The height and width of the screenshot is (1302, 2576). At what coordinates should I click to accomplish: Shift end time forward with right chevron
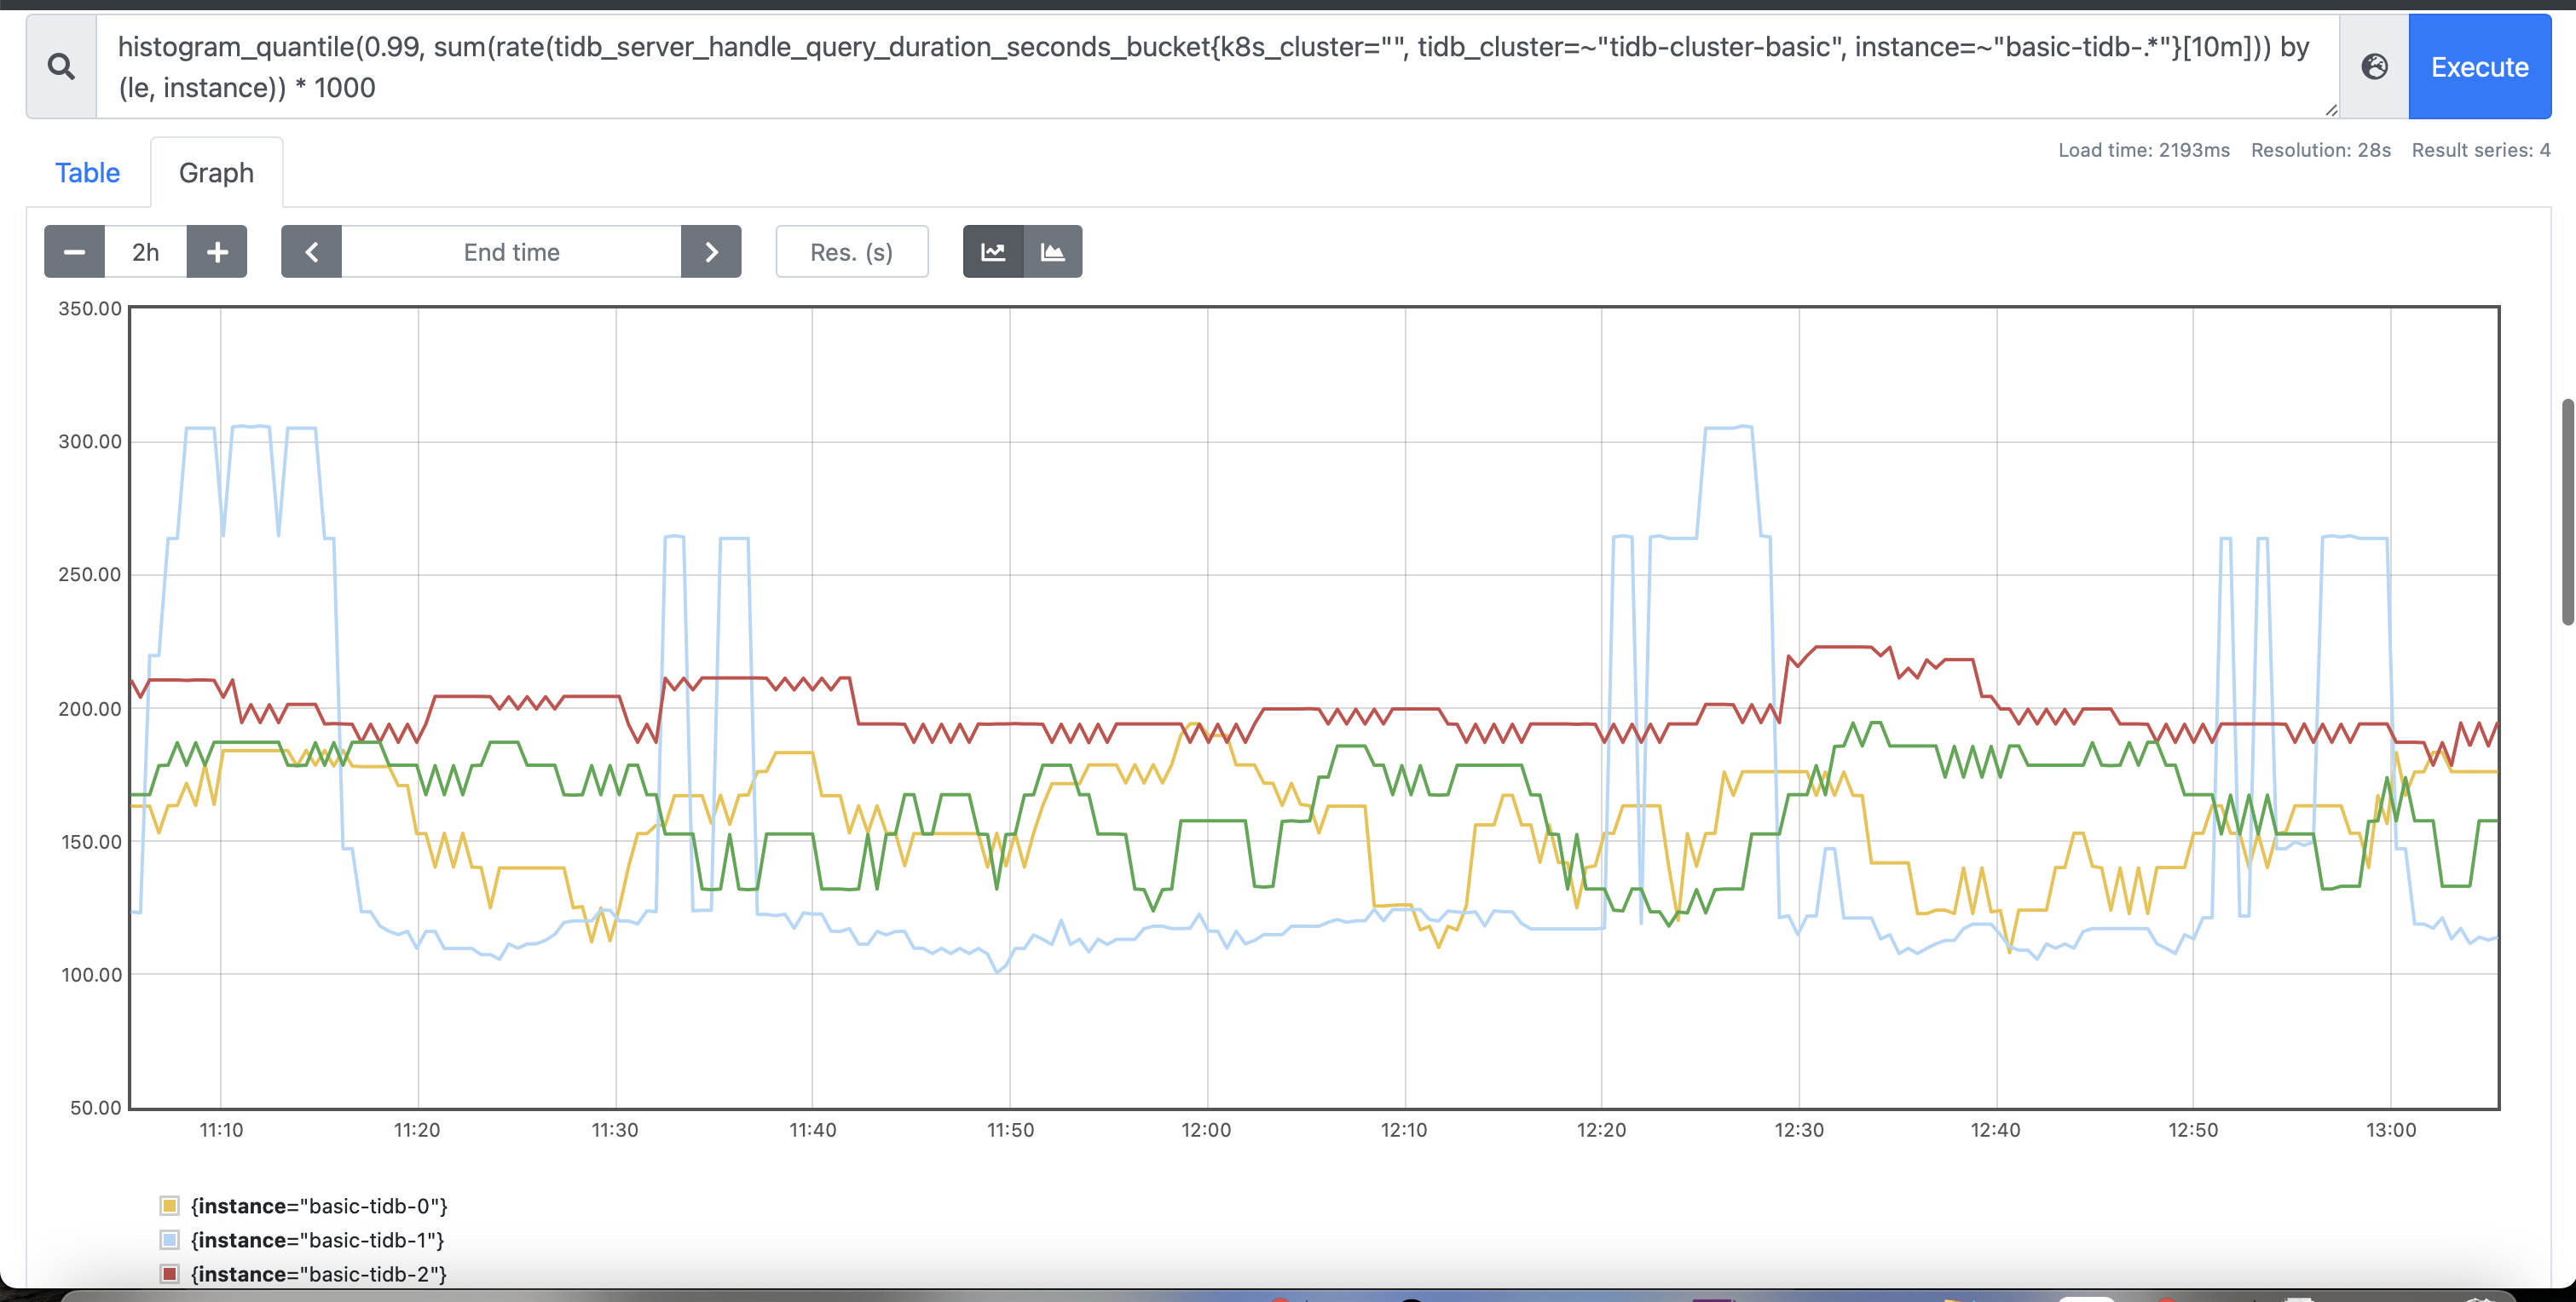(711, 252)
